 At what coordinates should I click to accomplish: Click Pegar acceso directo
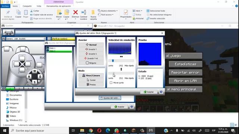(41, 19)
